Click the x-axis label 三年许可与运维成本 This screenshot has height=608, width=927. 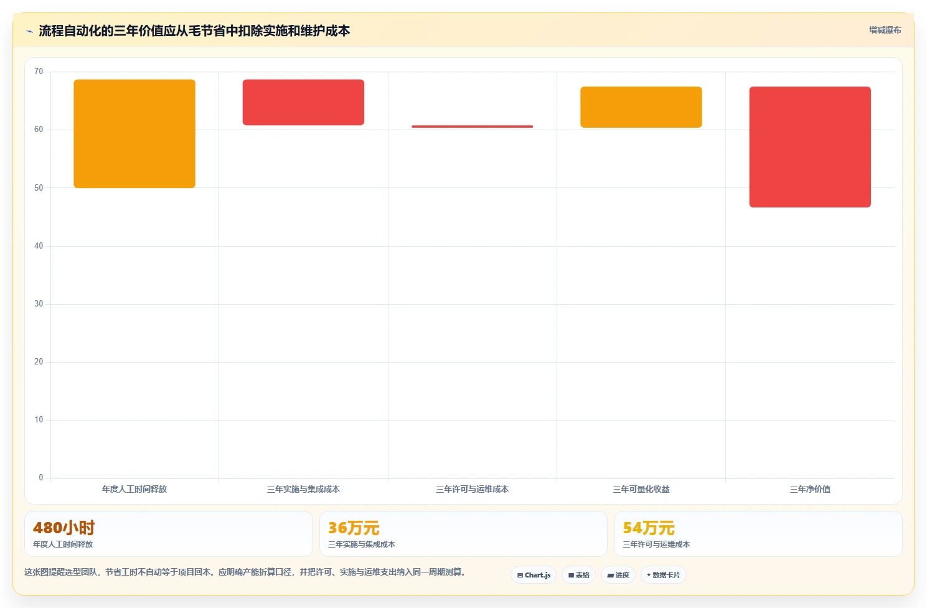coord(472,490)
